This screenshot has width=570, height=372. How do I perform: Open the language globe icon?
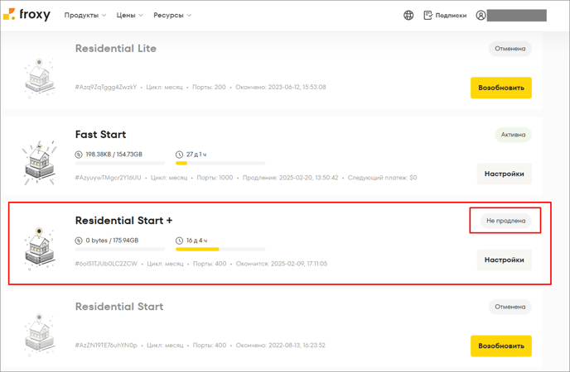pyautogui.click(x=408, y=15)
